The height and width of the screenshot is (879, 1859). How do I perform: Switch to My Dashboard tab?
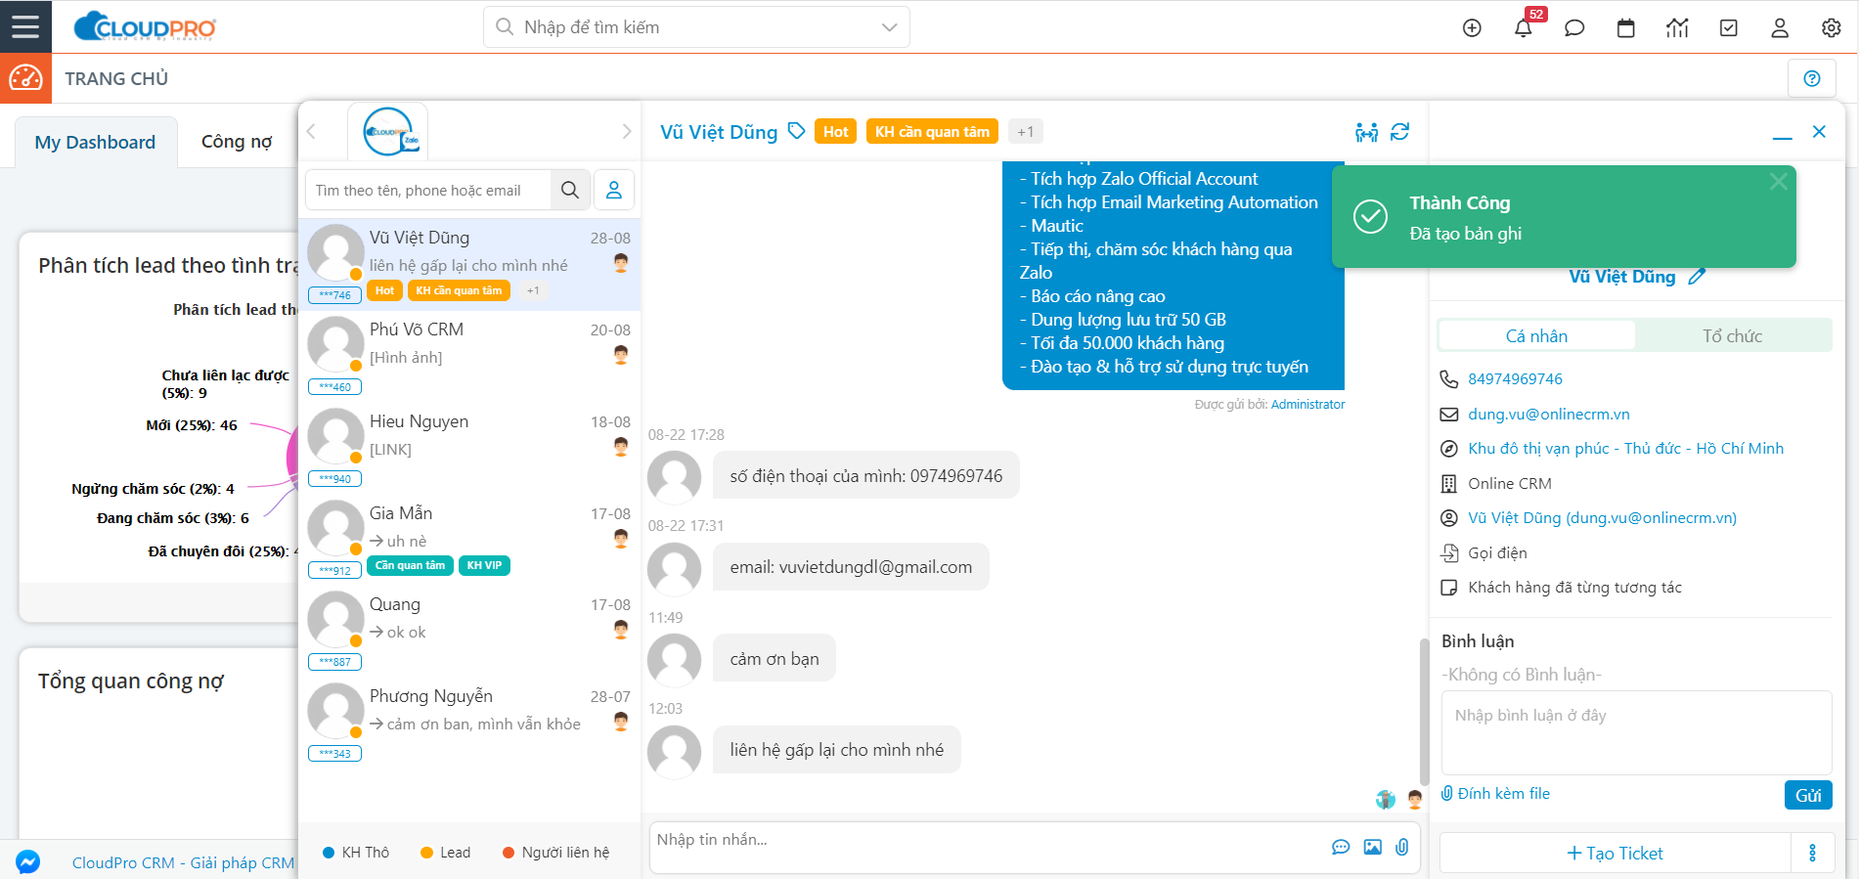[x=95, y=142]
